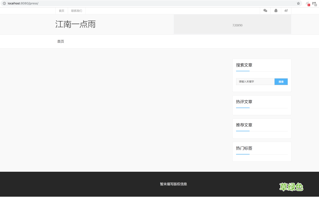This screenshot has width=319, height=198.
Task: Click the QQ contact icon
Action: pos(276,11)
